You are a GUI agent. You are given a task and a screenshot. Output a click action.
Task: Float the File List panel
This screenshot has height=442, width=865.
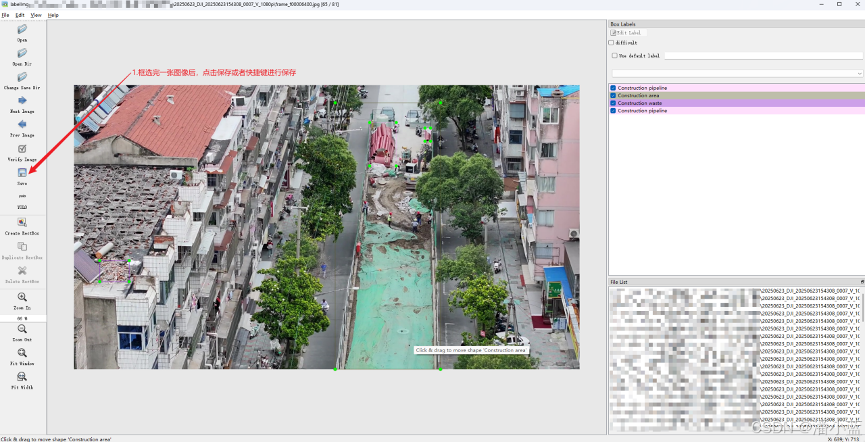[862, 282]
